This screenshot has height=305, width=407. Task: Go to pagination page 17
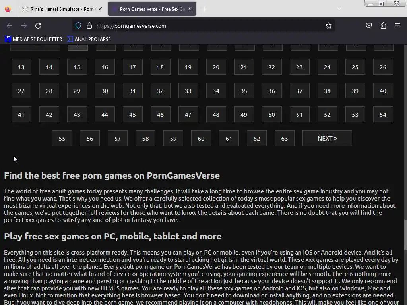[132, 67]
